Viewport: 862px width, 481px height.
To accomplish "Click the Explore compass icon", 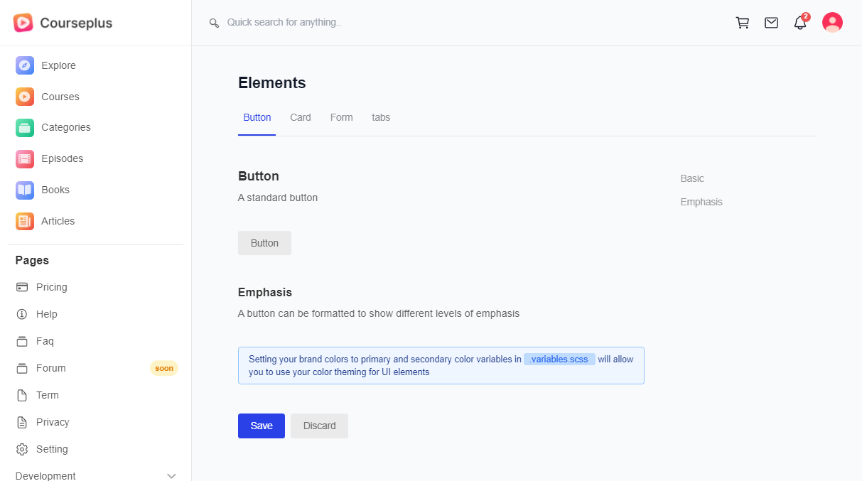I will coord(25,65).
